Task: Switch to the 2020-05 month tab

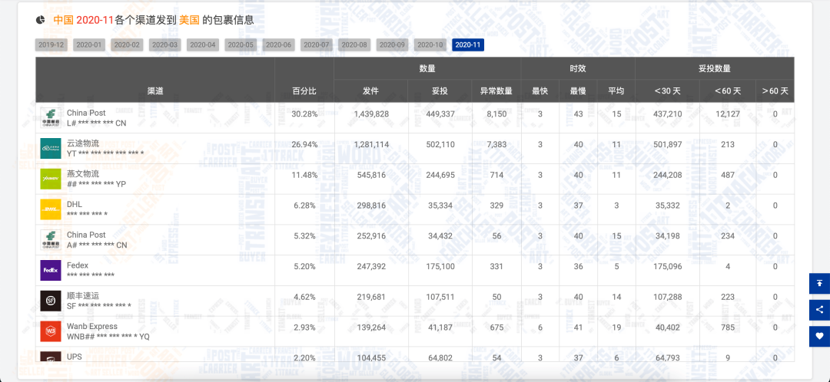Action: (241, 45)
